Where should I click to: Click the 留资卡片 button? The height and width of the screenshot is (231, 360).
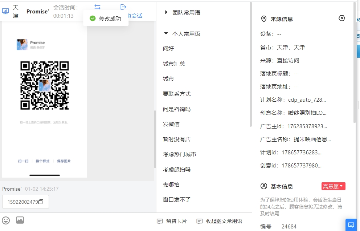[172, 221]
